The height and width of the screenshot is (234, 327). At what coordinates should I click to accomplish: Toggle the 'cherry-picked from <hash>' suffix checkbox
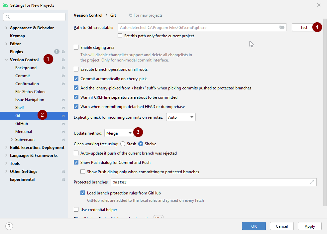[x=76, y=88]
